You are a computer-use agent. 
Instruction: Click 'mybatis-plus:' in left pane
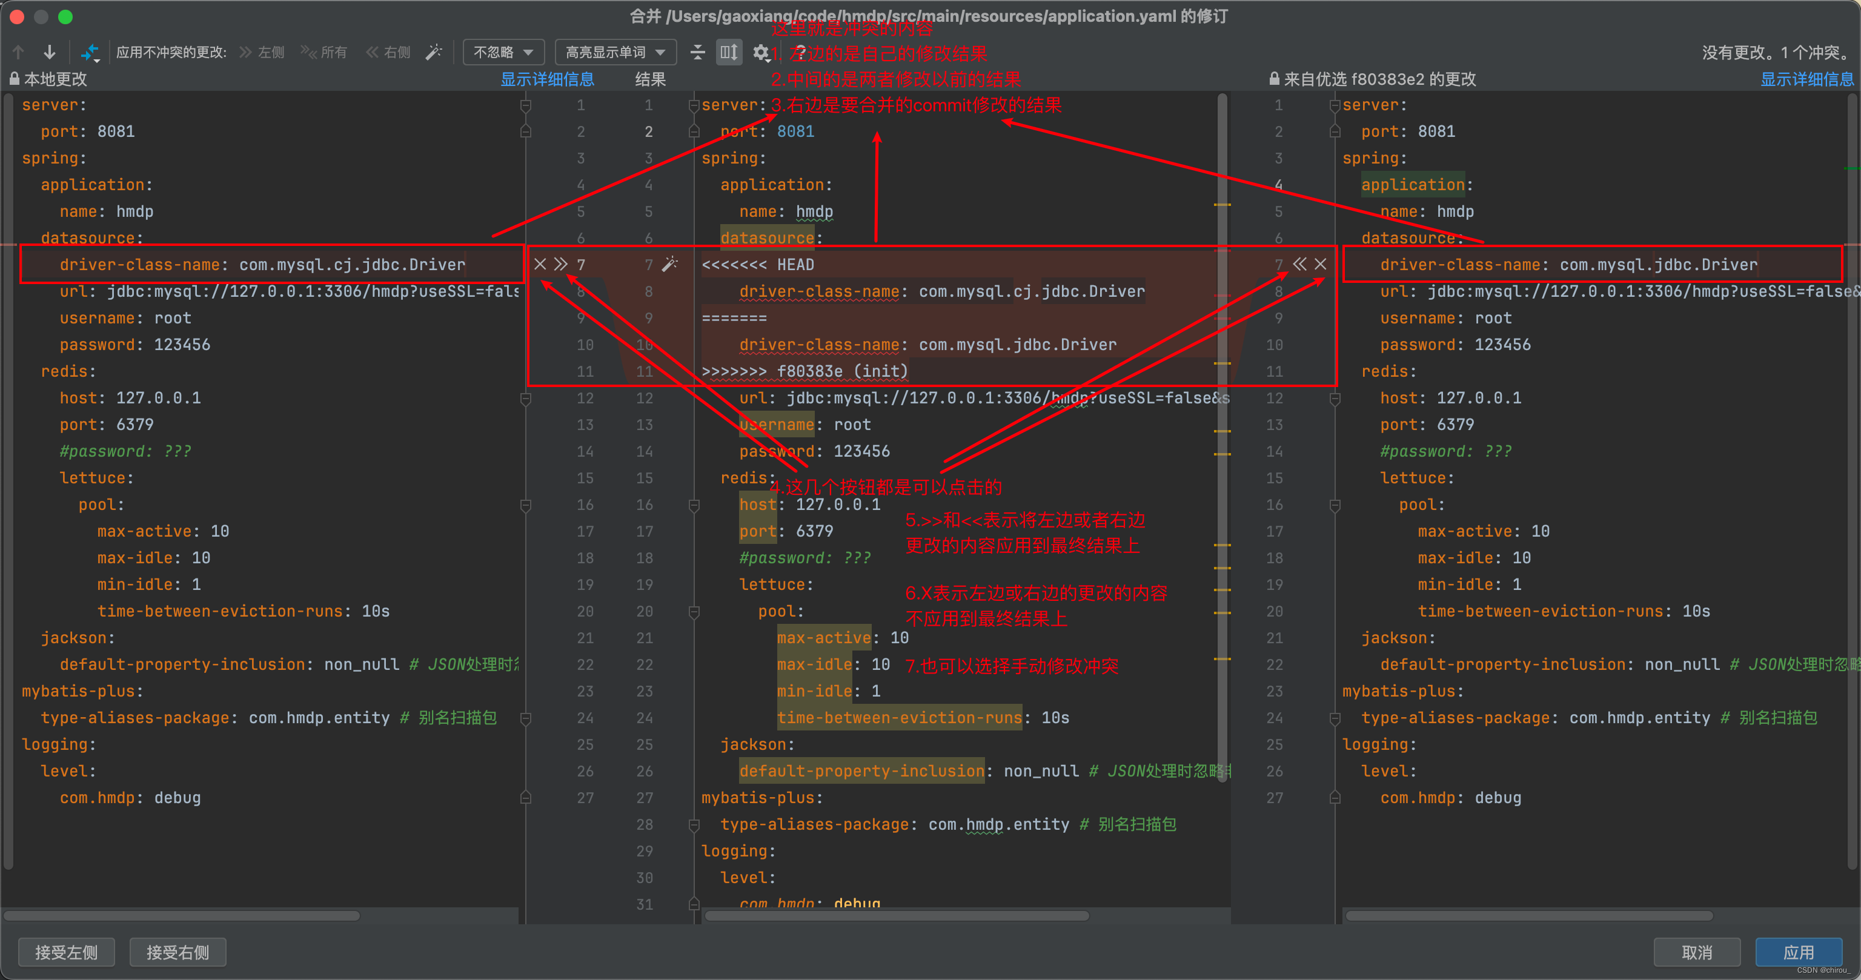pyautogui.click(x=82, y=691)
